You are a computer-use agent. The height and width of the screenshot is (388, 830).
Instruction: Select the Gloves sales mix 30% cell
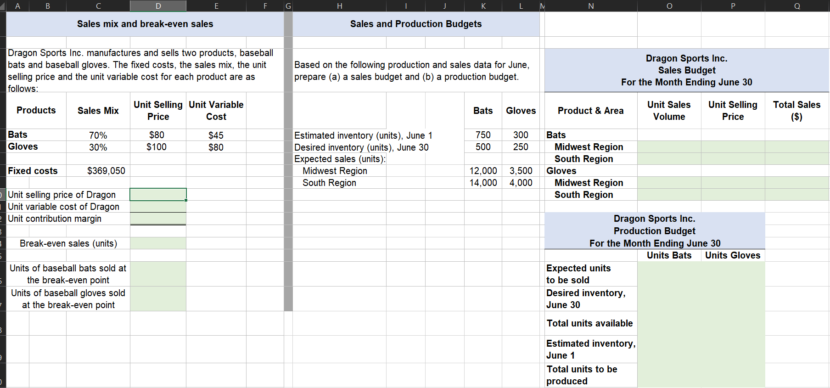click(98, 147)
